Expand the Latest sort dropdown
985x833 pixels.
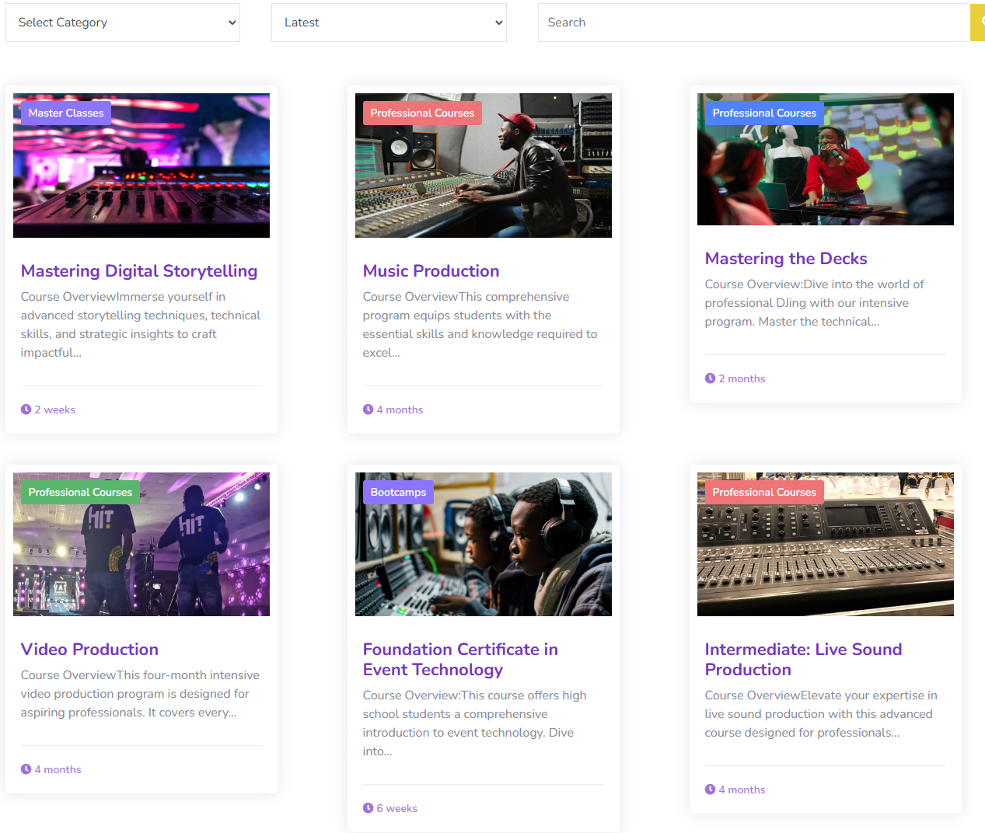(x=389, y=23)
